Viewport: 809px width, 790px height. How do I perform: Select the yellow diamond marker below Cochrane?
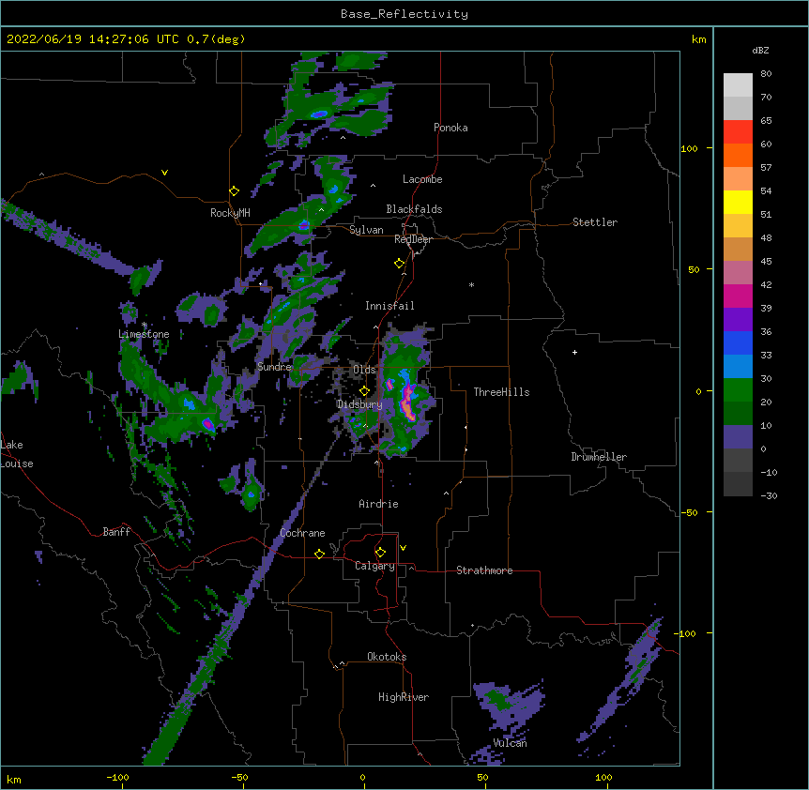319,554
